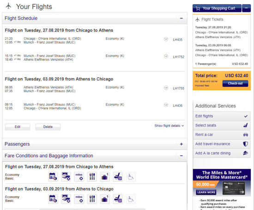Expand the Passengers section

pos(181,144)
